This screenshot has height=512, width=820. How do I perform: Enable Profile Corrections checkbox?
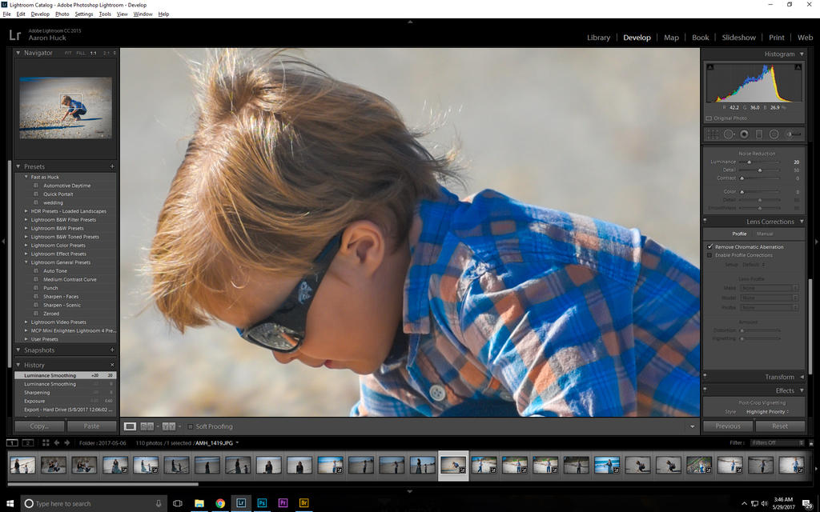click(709, 255)
